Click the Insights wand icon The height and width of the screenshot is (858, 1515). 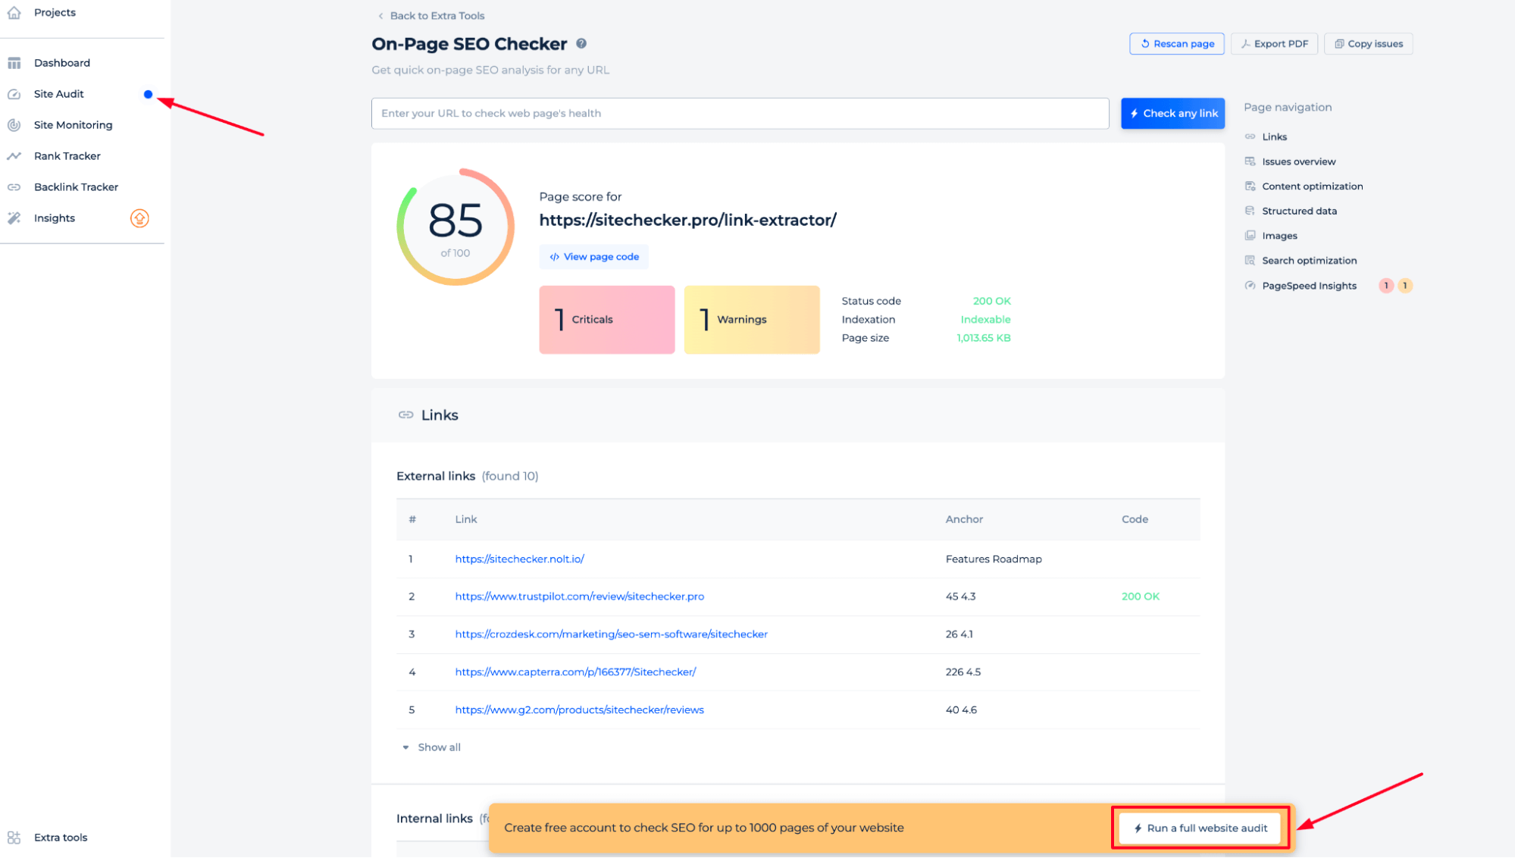pyautogui.click(x=14, y=218)
